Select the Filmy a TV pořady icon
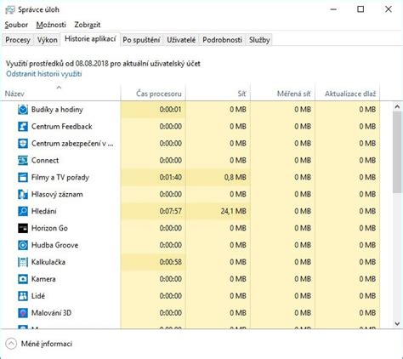 (23, 178)
